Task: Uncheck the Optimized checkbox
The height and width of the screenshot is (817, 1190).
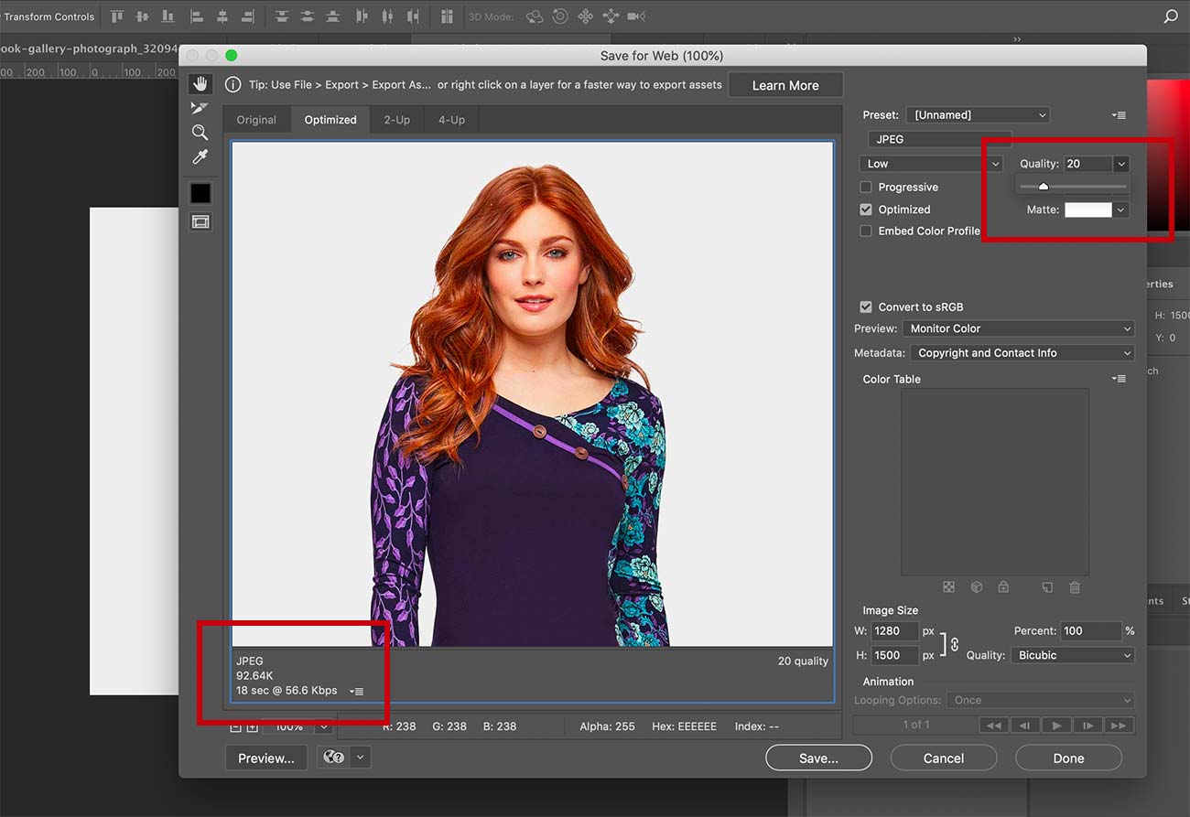Action: coord(866,210)
